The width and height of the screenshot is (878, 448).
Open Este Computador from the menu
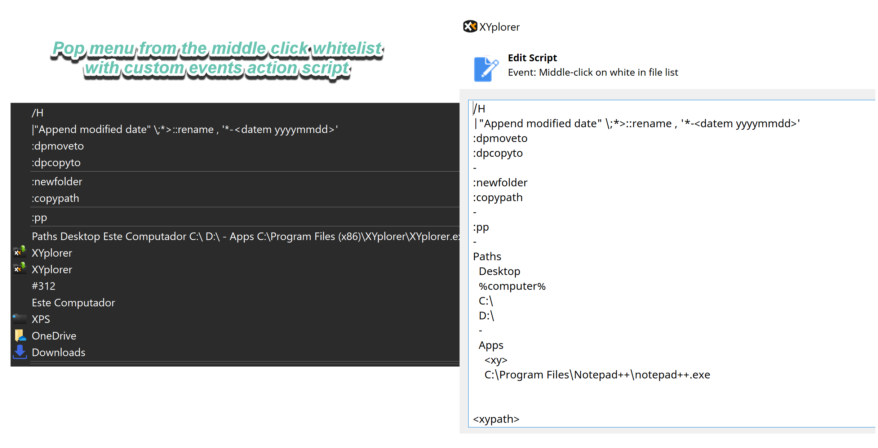click(73, 302)
